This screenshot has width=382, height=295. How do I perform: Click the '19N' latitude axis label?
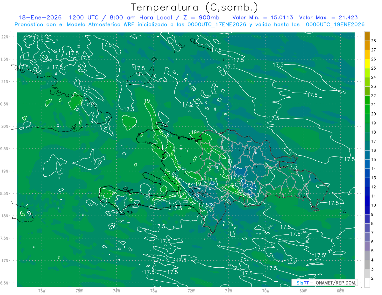tap(4, 171)
